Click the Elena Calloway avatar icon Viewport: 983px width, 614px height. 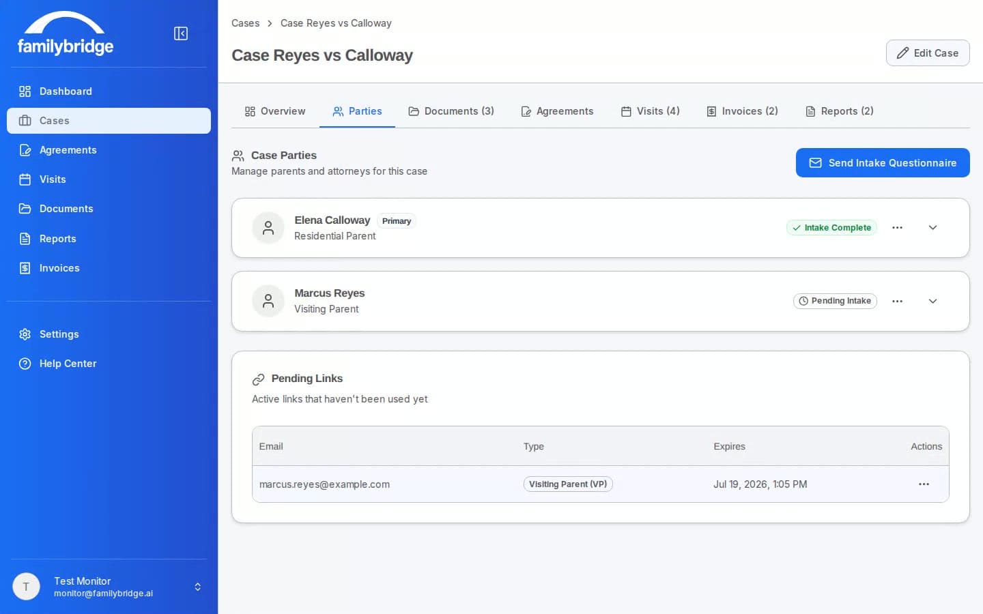coord(268,228)
